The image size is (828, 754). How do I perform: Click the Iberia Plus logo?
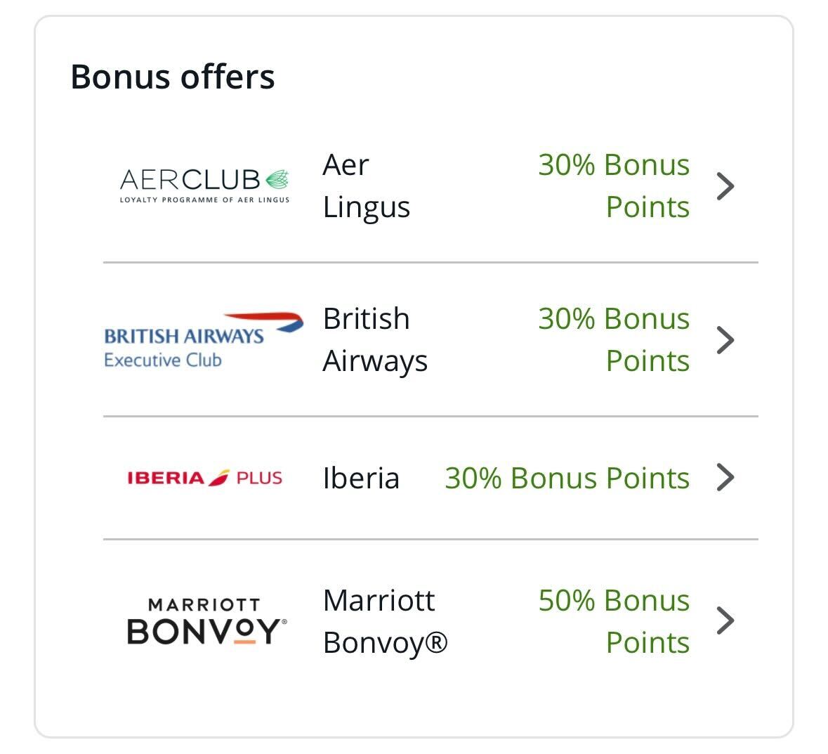coord(204,478)
